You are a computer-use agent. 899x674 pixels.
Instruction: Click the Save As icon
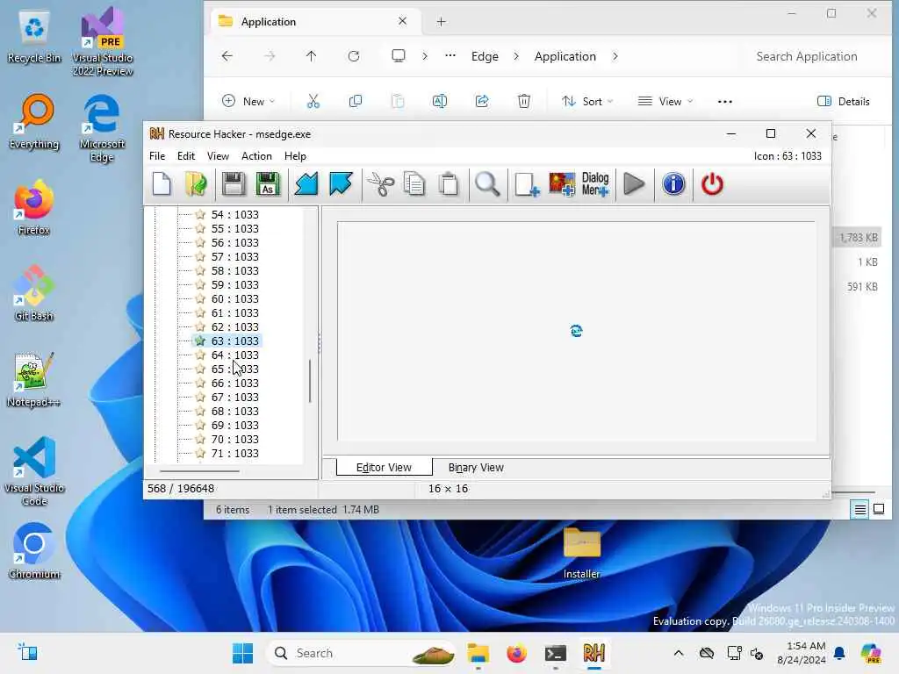point(268,184)
